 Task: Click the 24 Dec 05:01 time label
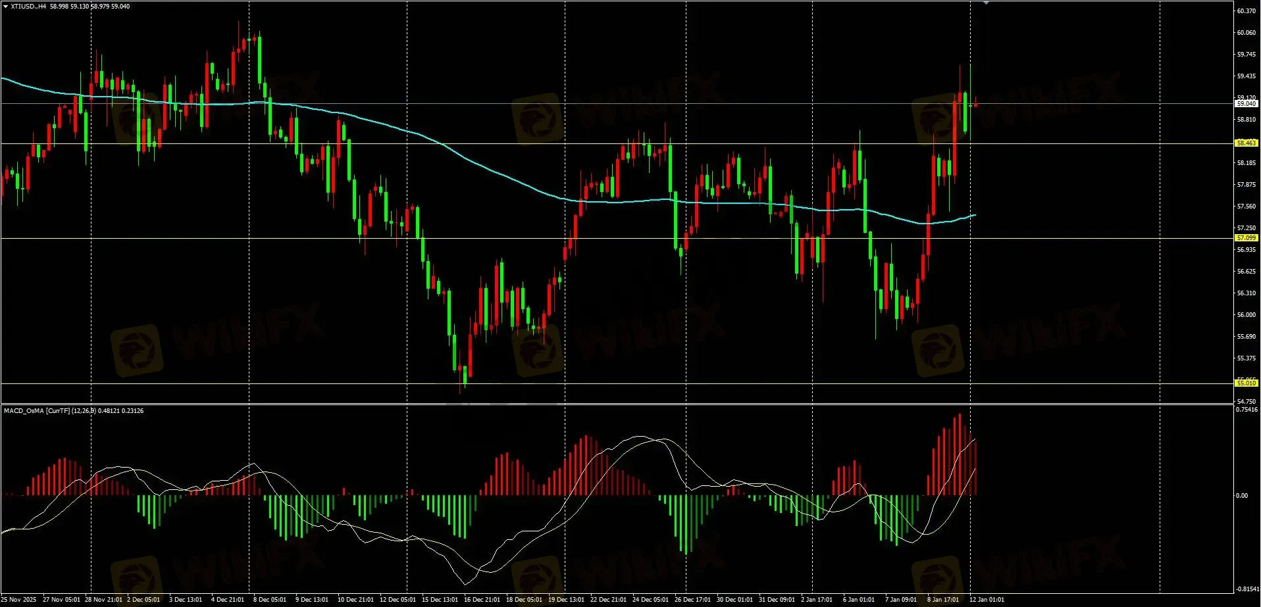pos(651,600)
